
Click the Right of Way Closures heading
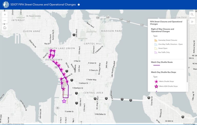click(162, 30)
